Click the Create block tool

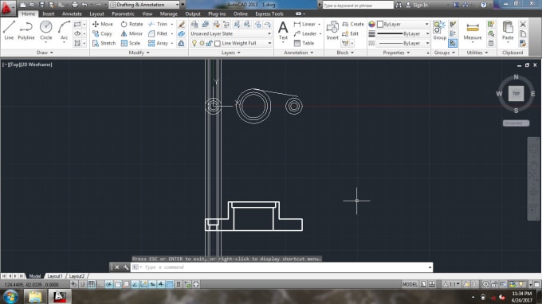pyautogui.click(x=353, y=24)
